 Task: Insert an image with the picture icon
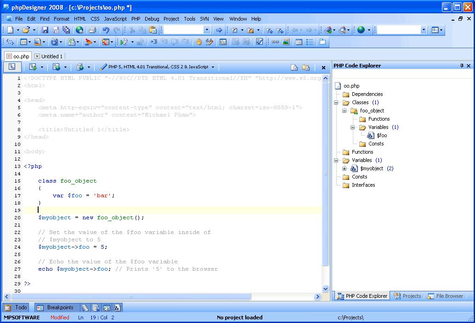pyautogui.click(x=286, y=42)
